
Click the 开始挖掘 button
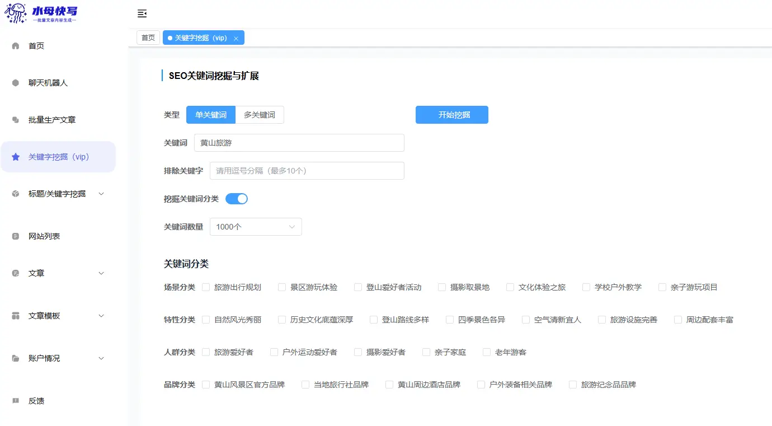(451, 115)
